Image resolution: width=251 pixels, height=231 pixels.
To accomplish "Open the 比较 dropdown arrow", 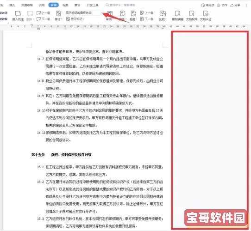I will point(166,19).
